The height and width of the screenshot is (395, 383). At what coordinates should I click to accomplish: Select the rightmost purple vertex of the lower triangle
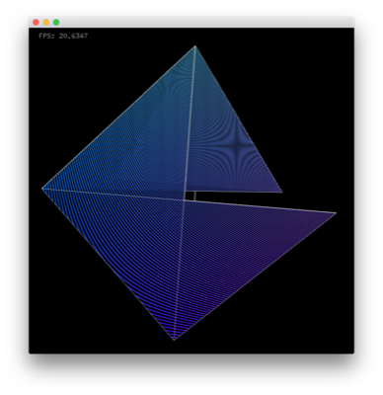point(336,213)
